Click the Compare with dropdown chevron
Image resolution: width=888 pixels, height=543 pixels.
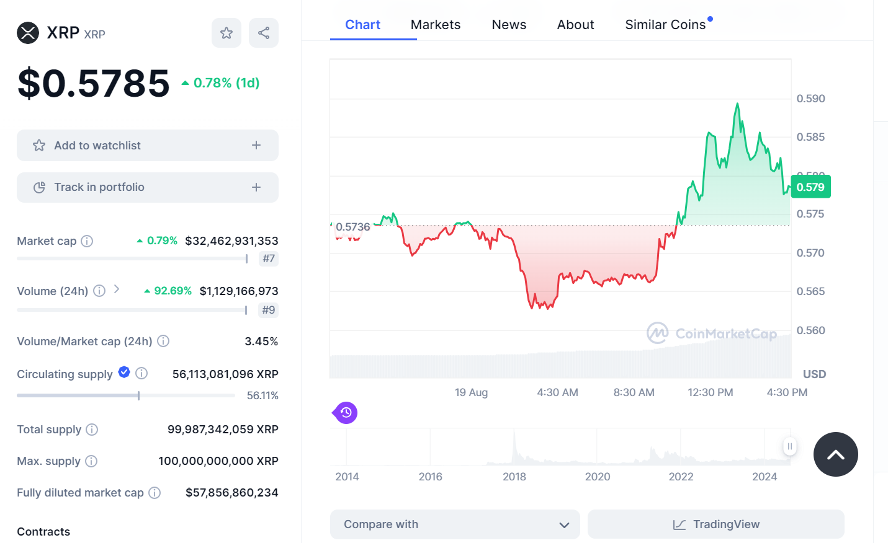point(564,525)
